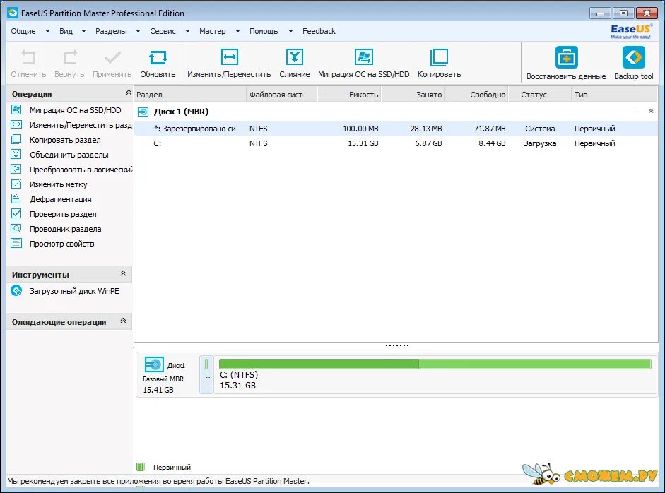This screenshot has height=493, width=665.
Task: Click the Первичный green legend swatch
Action: point(141,467)
